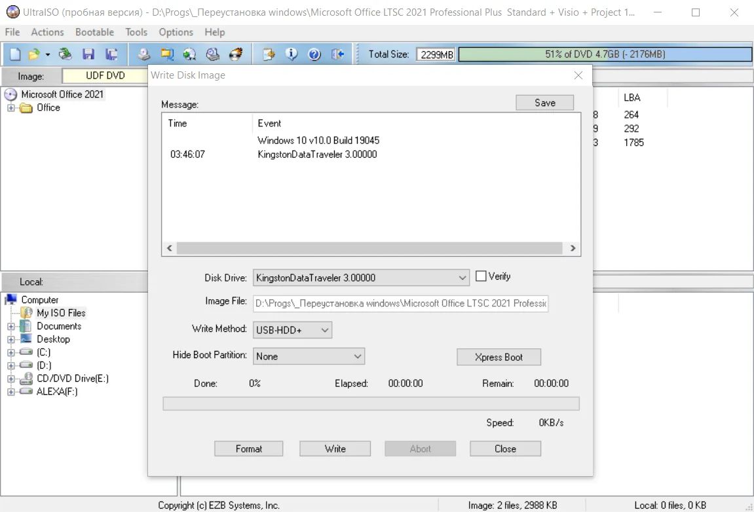Viewport: 754px width, 512px height.
Task: Click the message list scroll right arrow
Action: [573, 248]
